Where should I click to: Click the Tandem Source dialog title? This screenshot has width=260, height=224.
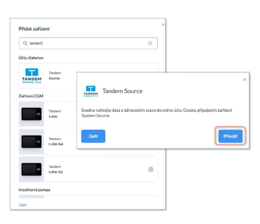122,91
